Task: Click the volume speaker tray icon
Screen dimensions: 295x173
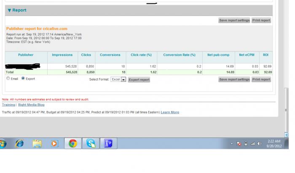Action: (260, 144)
